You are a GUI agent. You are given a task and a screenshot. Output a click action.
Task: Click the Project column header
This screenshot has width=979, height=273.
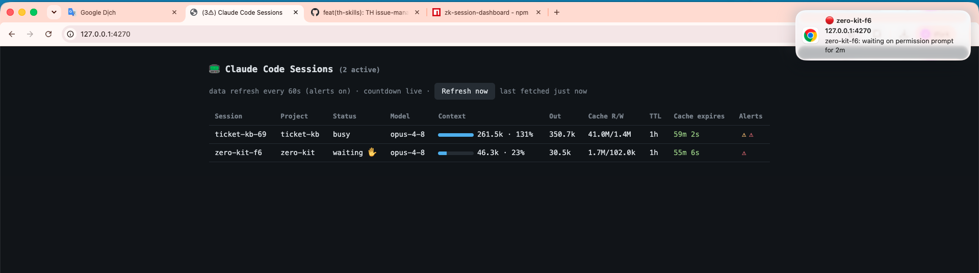pyautogui.click(x=294, y=116)
